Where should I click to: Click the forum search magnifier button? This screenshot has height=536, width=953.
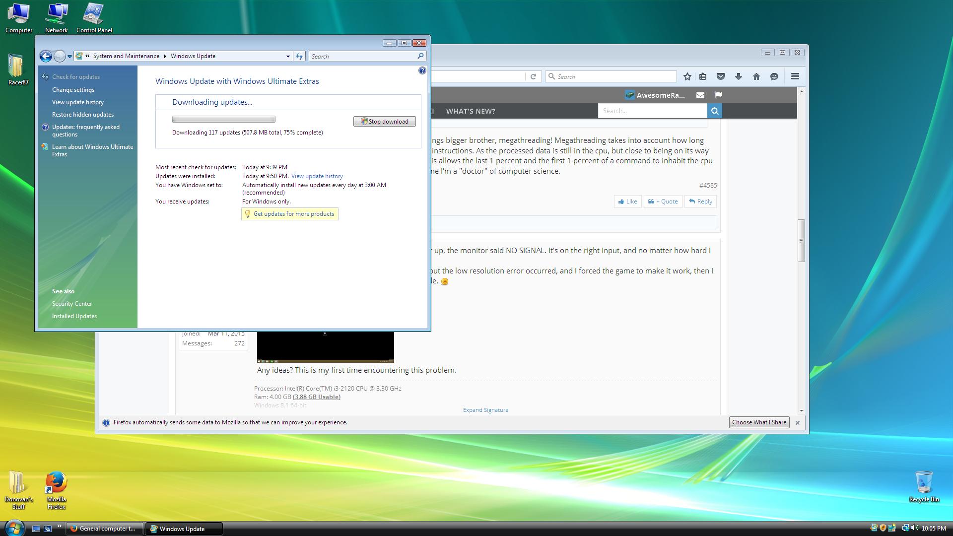coord(714,111)
